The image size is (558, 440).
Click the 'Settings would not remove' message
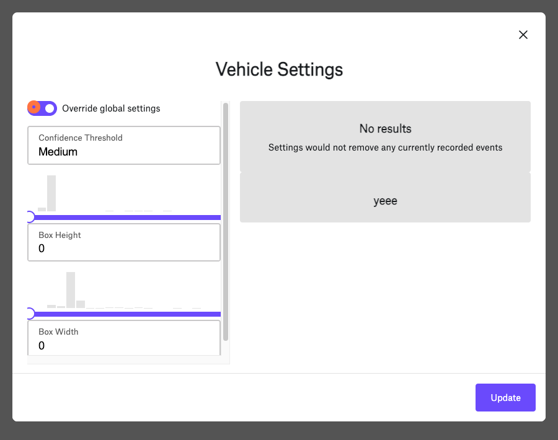pos(385,147)
